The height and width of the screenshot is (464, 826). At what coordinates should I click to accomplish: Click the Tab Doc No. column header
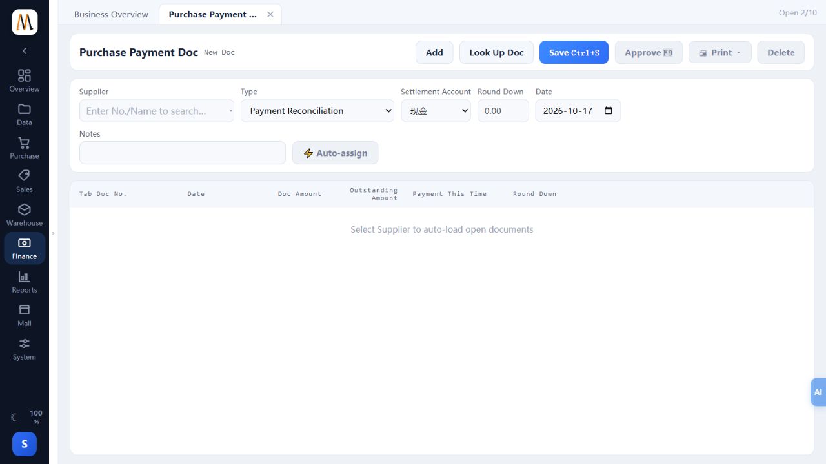pos(103,194)
